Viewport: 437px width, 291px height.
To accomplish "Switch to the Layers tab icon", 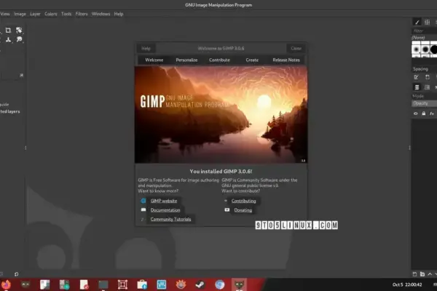I will 417,87.
